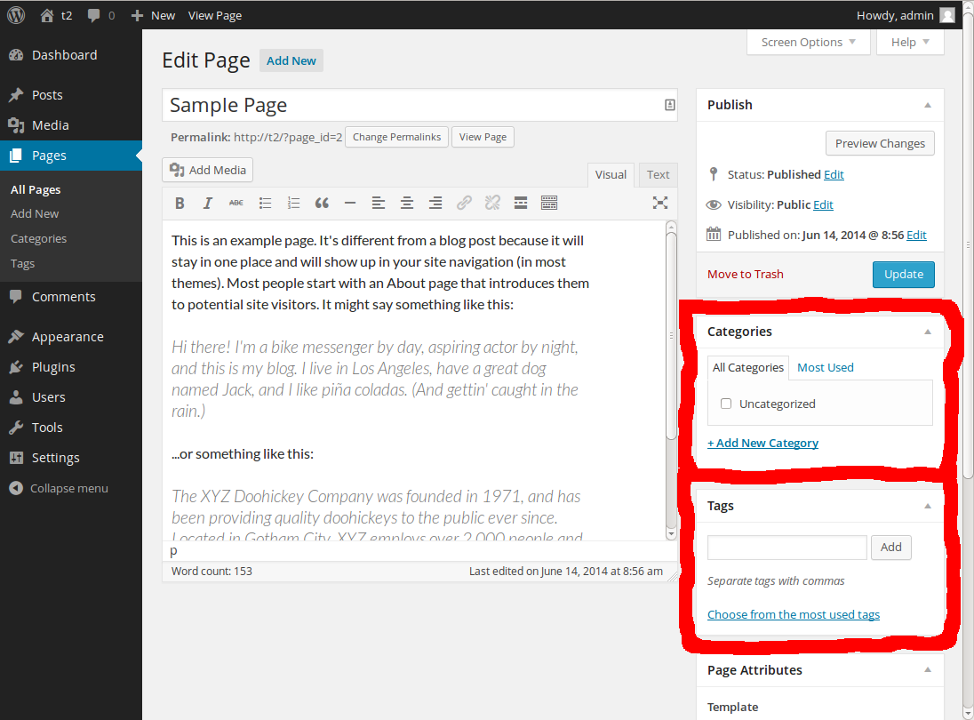Center align the text
974x720 pixels.
coord(407,204)
